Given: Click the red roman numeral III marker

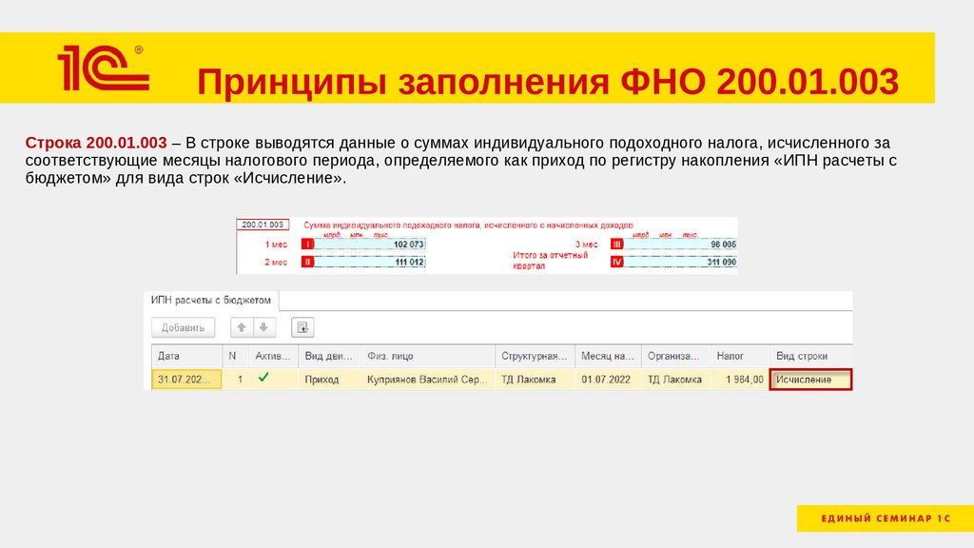Looking at the screenshot, I should (x=616, y=245).
